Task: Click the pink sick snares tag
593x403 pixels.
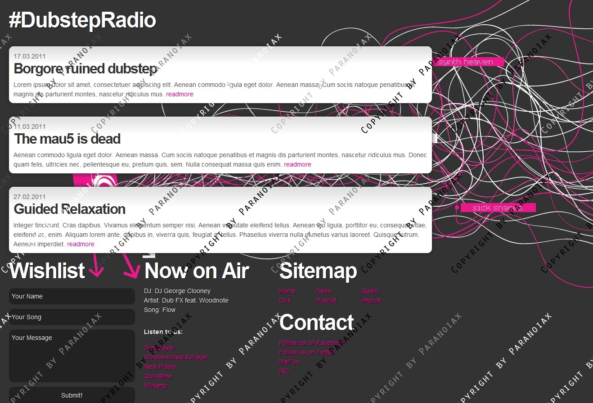Action: coord(498,208)
